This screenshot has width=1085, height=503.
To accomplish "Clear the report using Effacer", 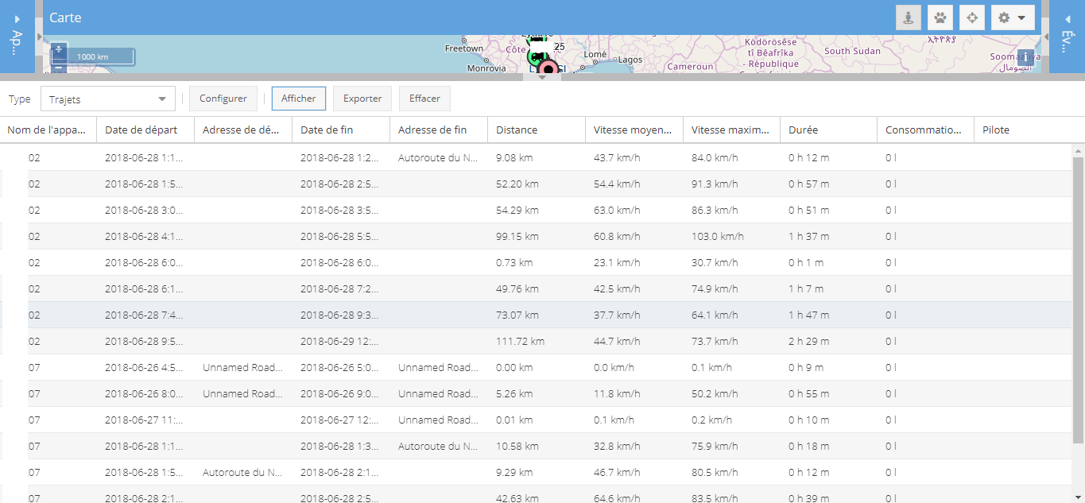I will (424, 98).
